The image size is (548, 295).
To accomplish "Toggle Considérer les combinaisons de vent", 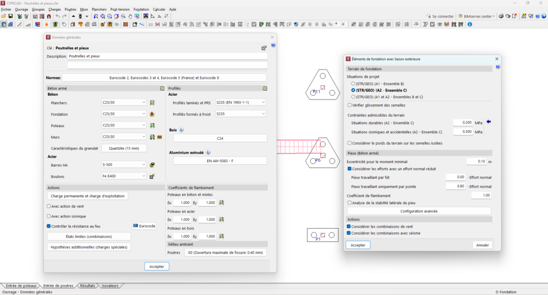I will pos(349,226).
